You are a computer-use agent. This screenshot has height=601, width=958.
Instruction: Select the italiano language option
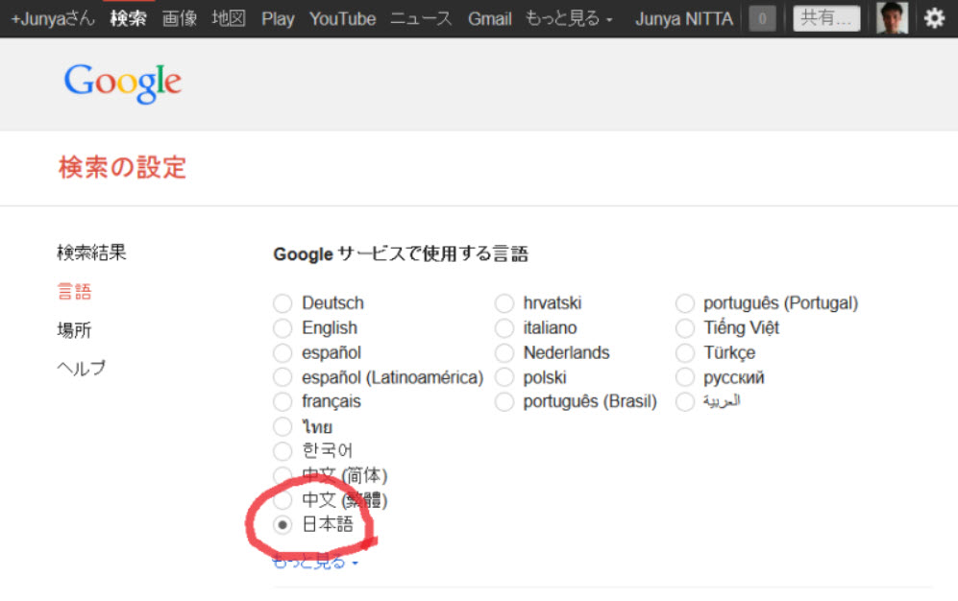(x=504, y=328)
